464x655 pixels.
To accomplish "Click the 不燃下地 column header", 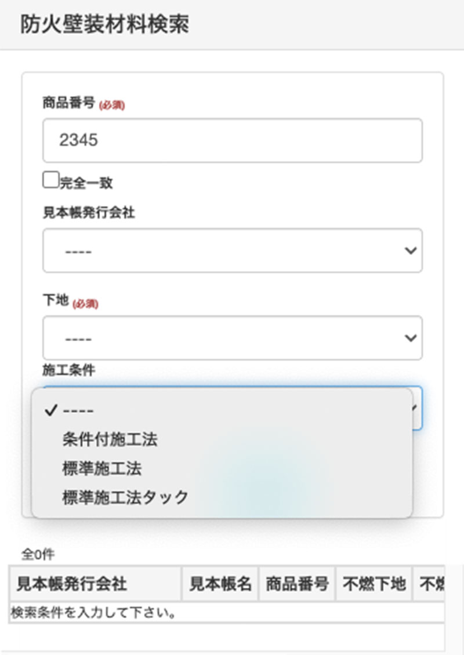I will point(374,584).
